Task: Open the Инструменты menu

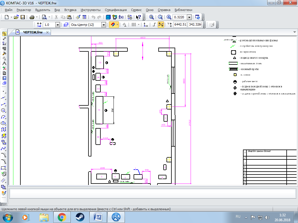Action: tap(91, 10)
